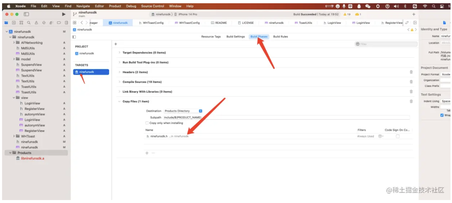
Task: Open the library plus button in toolbar
Action: (x=414, y=14)
